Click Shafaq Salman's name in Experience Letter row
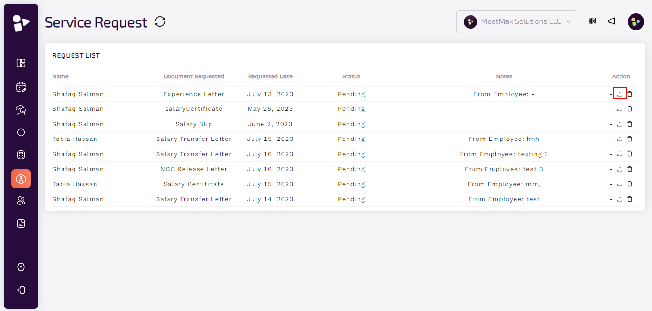The width and height of the screenshot is (652, 311). click(x=78, y=94)
